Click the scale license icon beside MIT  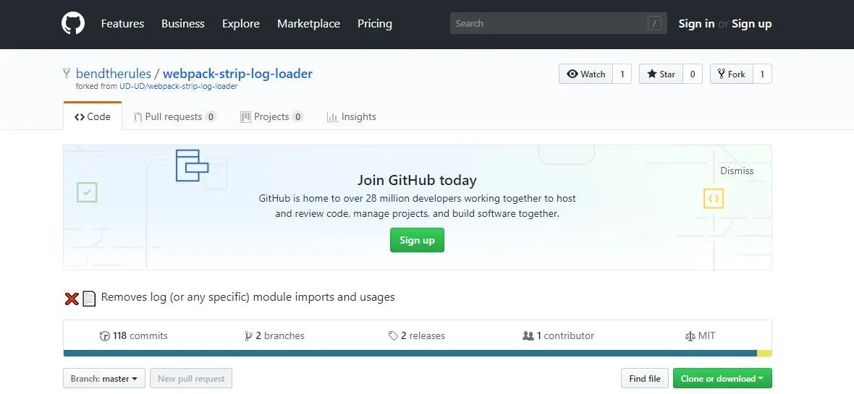[x=690, y=335]
